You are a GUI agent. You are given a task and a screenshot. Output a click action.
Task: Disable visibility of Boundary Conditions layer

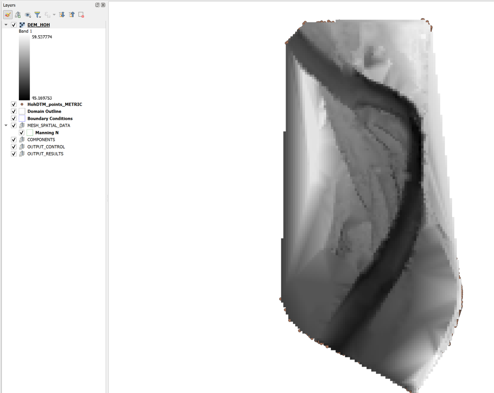(14, 119)
